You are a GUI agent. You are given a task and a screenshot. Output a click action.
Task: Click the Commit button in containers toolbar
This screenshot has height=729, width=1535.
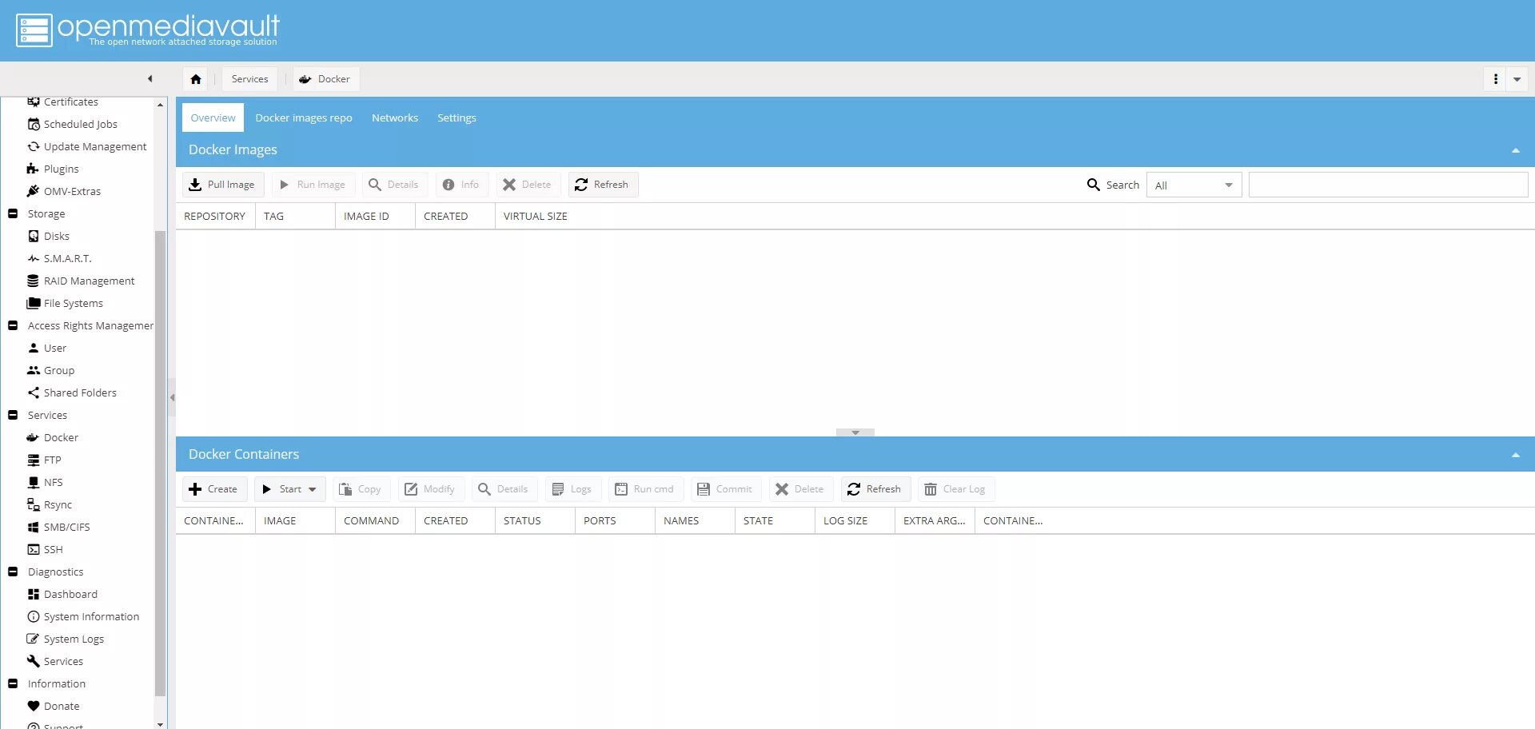(725, 489)
